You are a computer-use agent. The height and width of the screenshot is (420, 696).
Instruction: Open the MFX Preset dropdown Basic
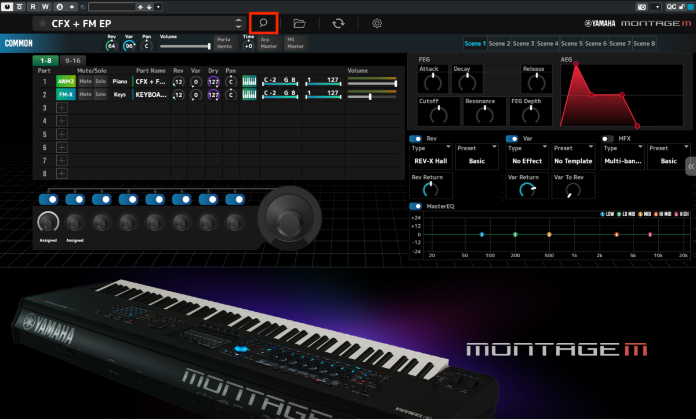click(669, 156)
